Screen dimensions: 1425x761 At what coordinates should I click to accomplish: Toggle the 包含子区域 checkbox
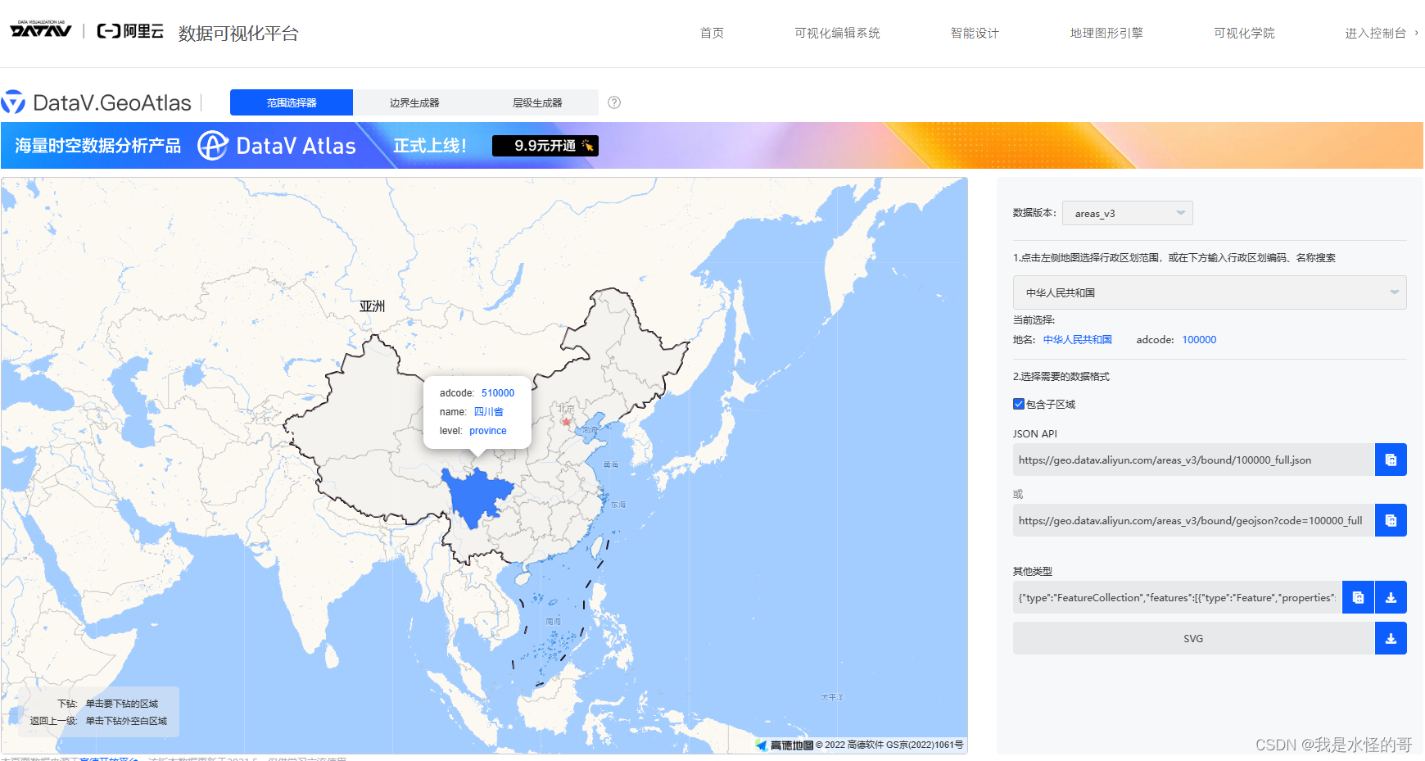coord(1019,404)
